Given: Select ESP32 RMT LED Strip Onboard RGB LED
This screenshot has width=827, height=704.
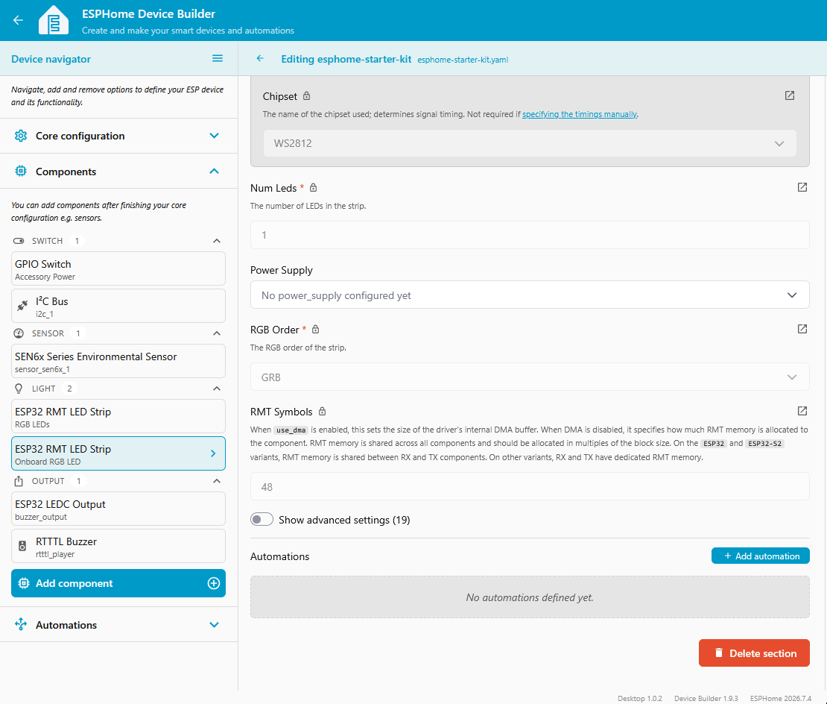Looking at the screenshot, I should tap(118, 453).
